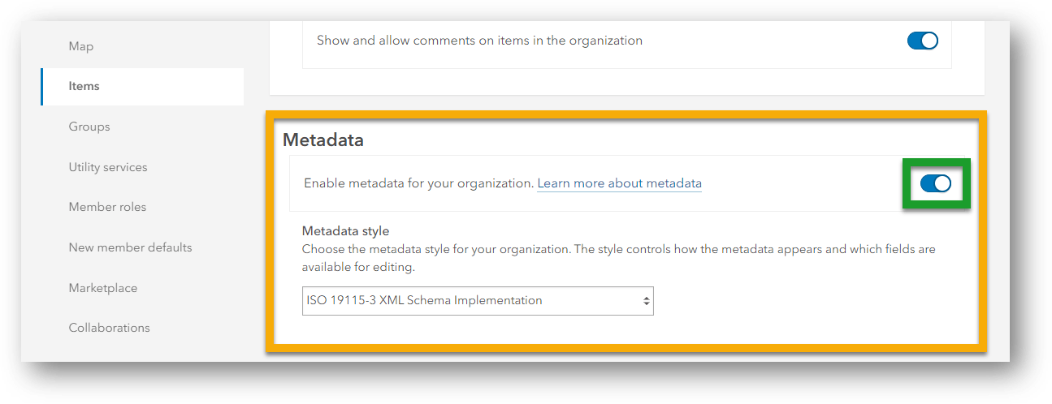
Task: Follow the Learn more about metadata link
Action: point(619,183)
